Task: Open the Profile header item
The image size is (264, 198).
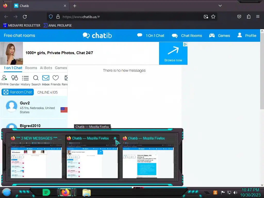Action: click(247, 36)
